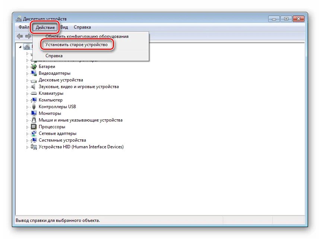The image size is (320, 239).
Task: Expand the Батареи node
Action: (27, 67)
